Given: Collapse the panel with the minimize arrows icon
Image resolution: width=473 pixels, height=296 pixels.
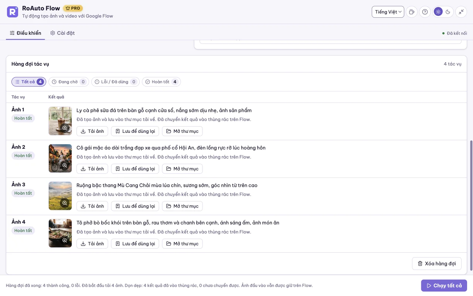Looking at the screenshot, I should 461,12.
